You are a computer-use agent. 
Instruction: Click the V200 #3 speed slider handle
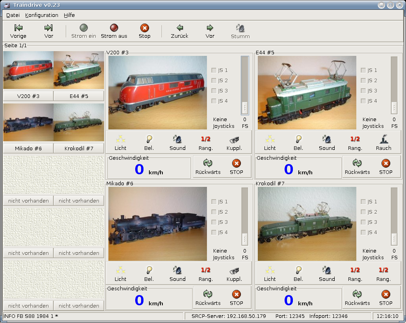[245, 107]
